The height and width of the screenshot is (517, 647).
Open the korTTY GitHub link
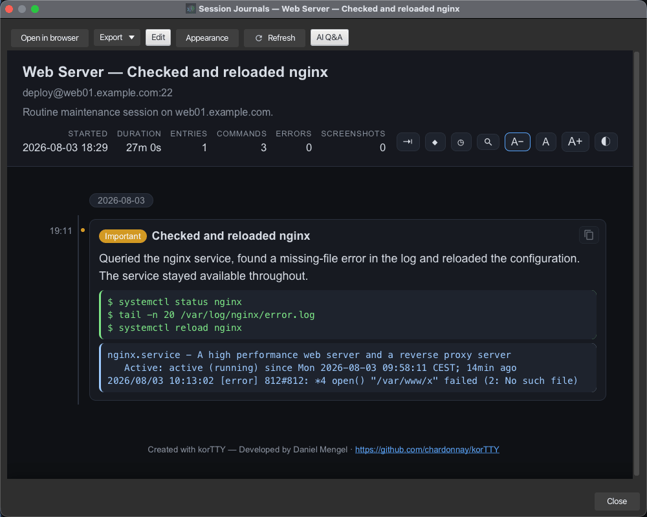click(427, 449)
